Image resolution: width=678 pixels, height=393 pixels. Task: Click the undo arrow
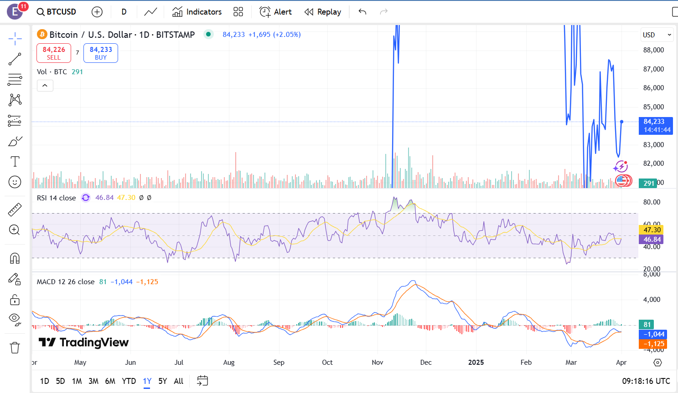(362, 12)
